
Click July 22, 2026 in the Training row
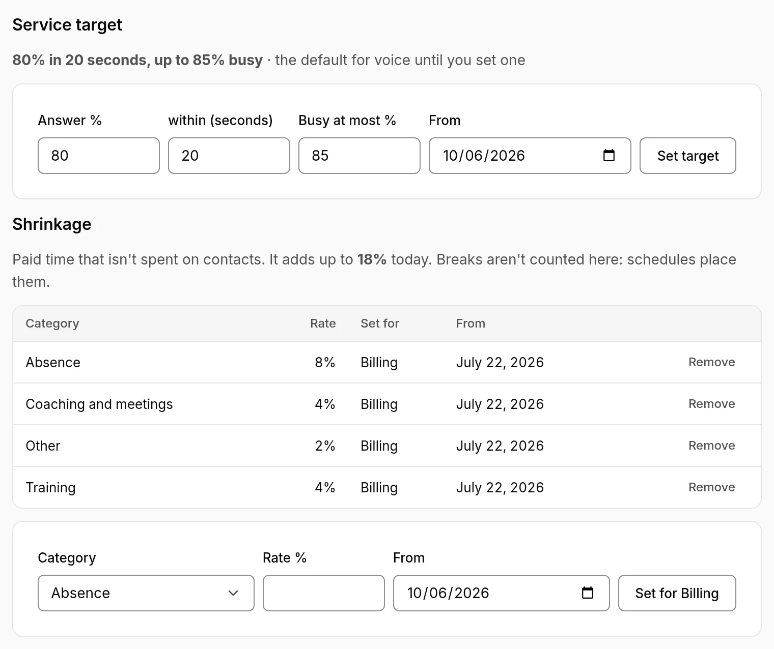500,487
